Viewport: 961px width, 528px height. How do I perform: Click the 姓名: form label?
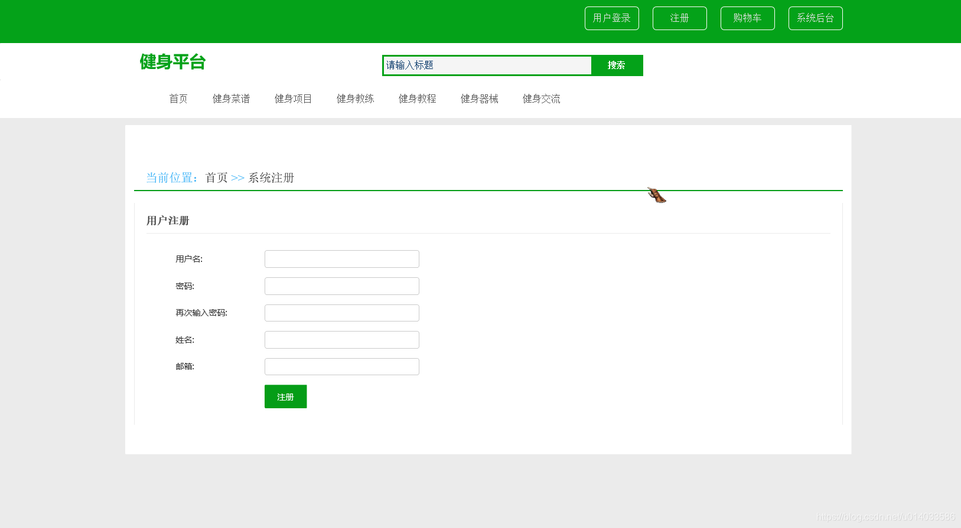point(185,340)
